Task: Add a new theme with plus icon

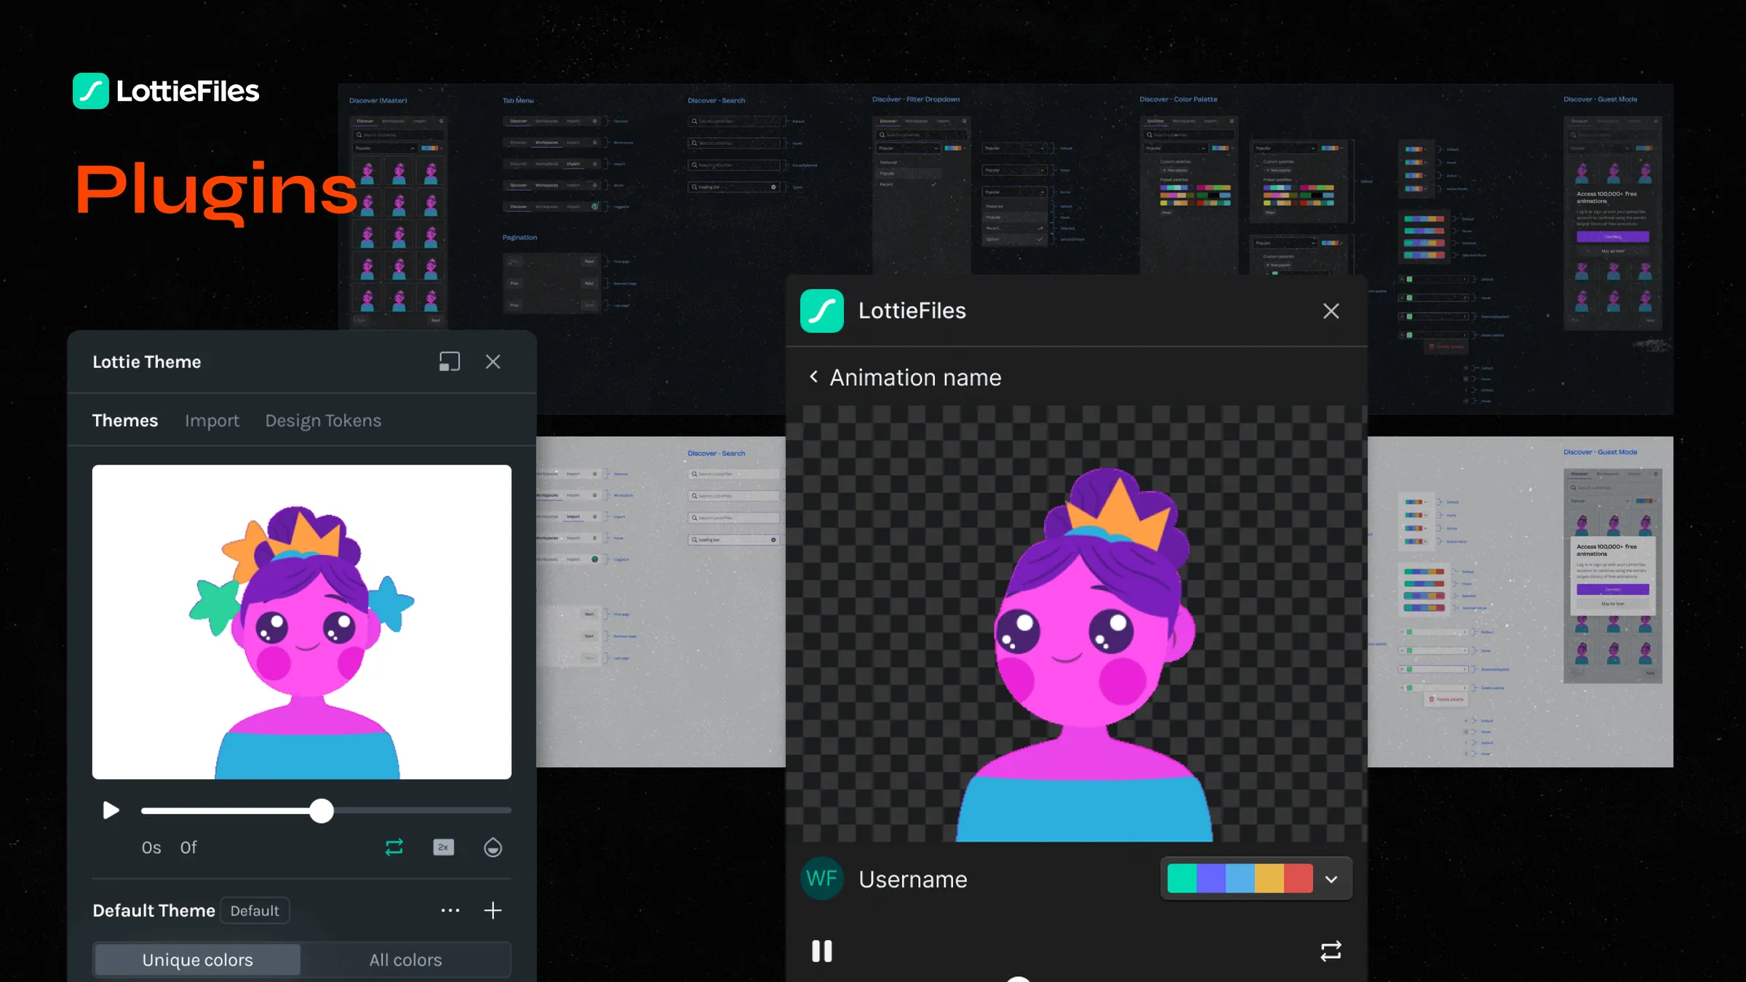Action: [x=493, y=910]
